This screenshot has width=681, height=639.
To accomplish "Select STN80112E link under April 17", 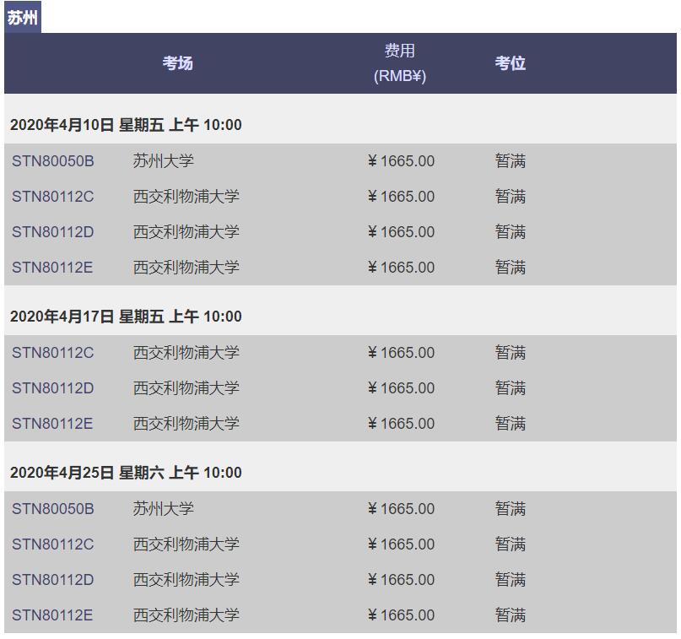I will coord(52,424).
